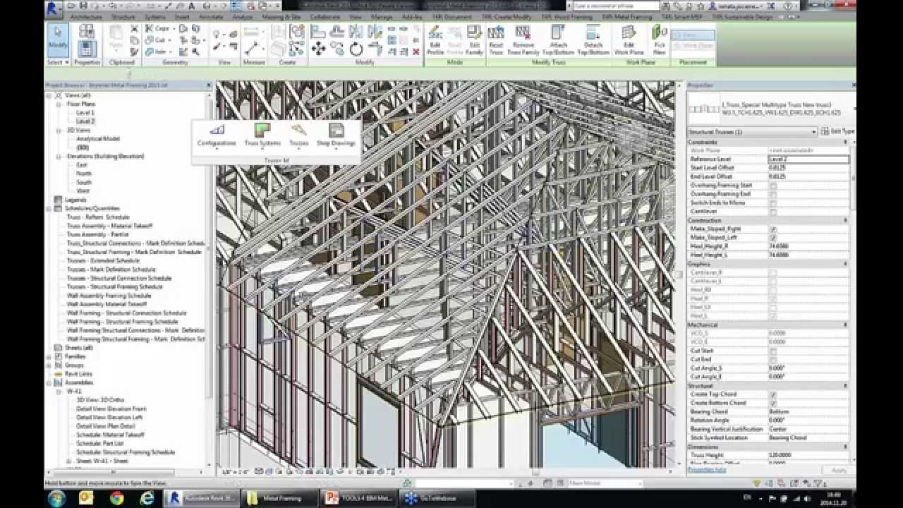Open the Structural Trusses (1) filter dropdown

(752, 132)
